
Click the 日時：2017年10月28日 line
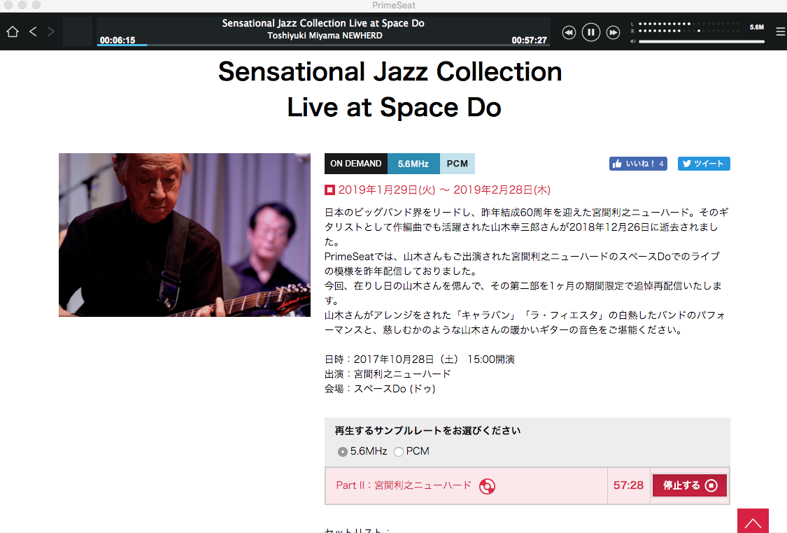coord(420,360)
